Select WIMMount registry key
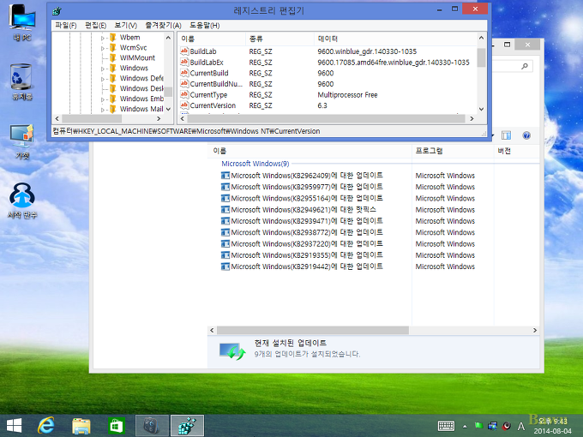 (x=137, y=57)
